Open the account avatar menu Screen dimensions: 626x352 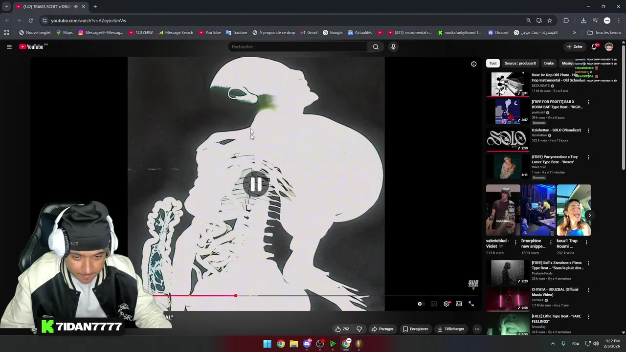tap(609, 47)
